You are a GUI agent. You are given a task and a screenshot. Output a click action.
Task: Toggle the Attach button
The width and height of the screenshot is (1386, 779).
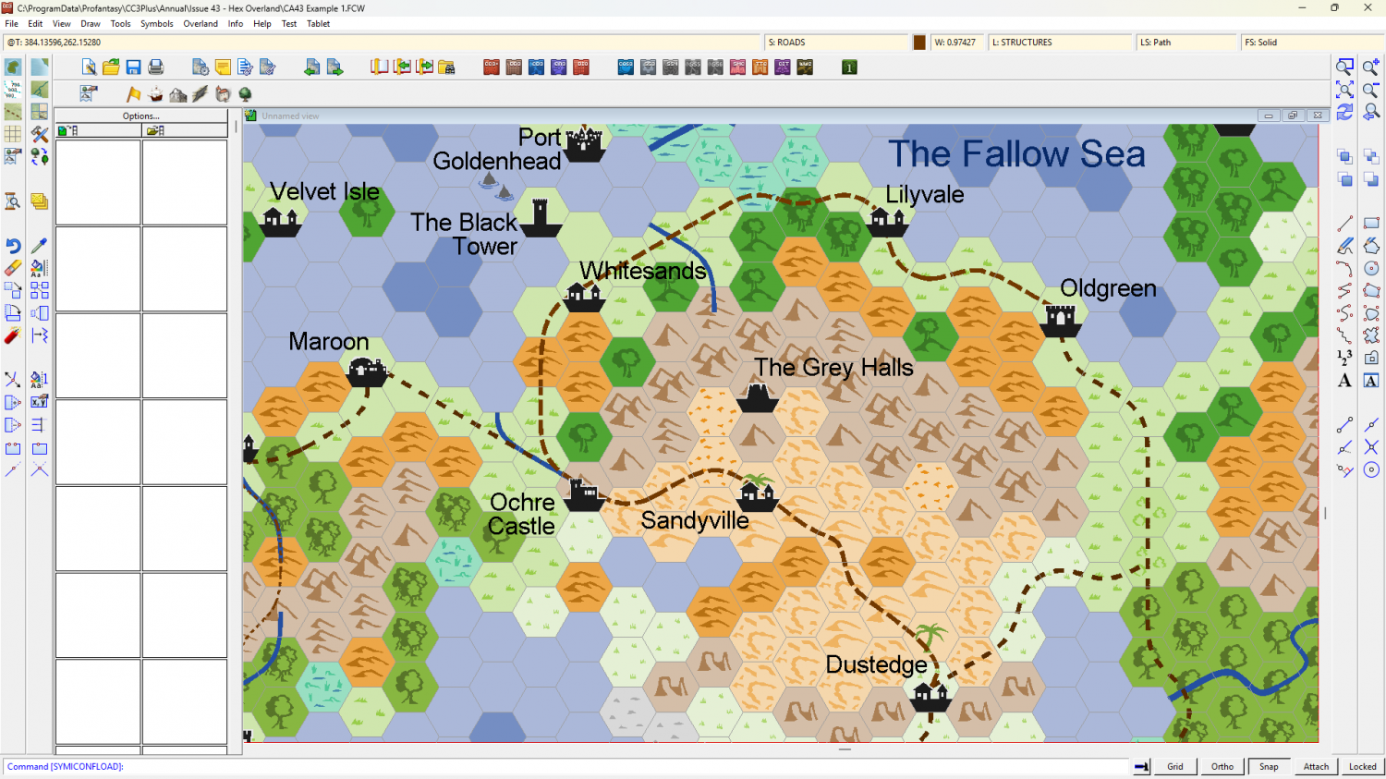1316,766
